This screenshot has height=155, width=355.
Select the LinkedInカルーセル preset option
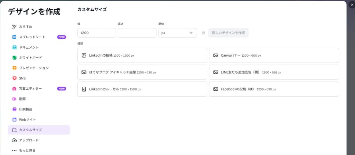pyautogui.click(x=142, y=89)
